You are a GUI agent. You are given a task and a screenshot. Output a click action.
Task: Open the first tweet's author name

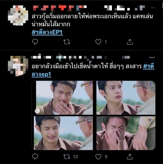[60, 7]
